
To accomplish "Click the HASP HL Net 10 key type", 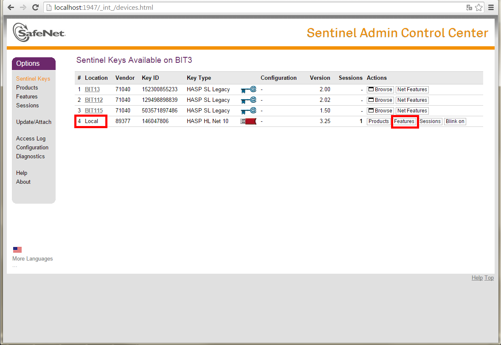I will click(x=208, y=121).
